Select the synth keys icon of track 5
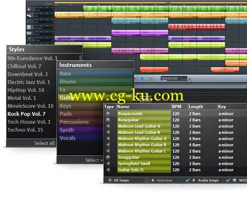 coord(29,33)
